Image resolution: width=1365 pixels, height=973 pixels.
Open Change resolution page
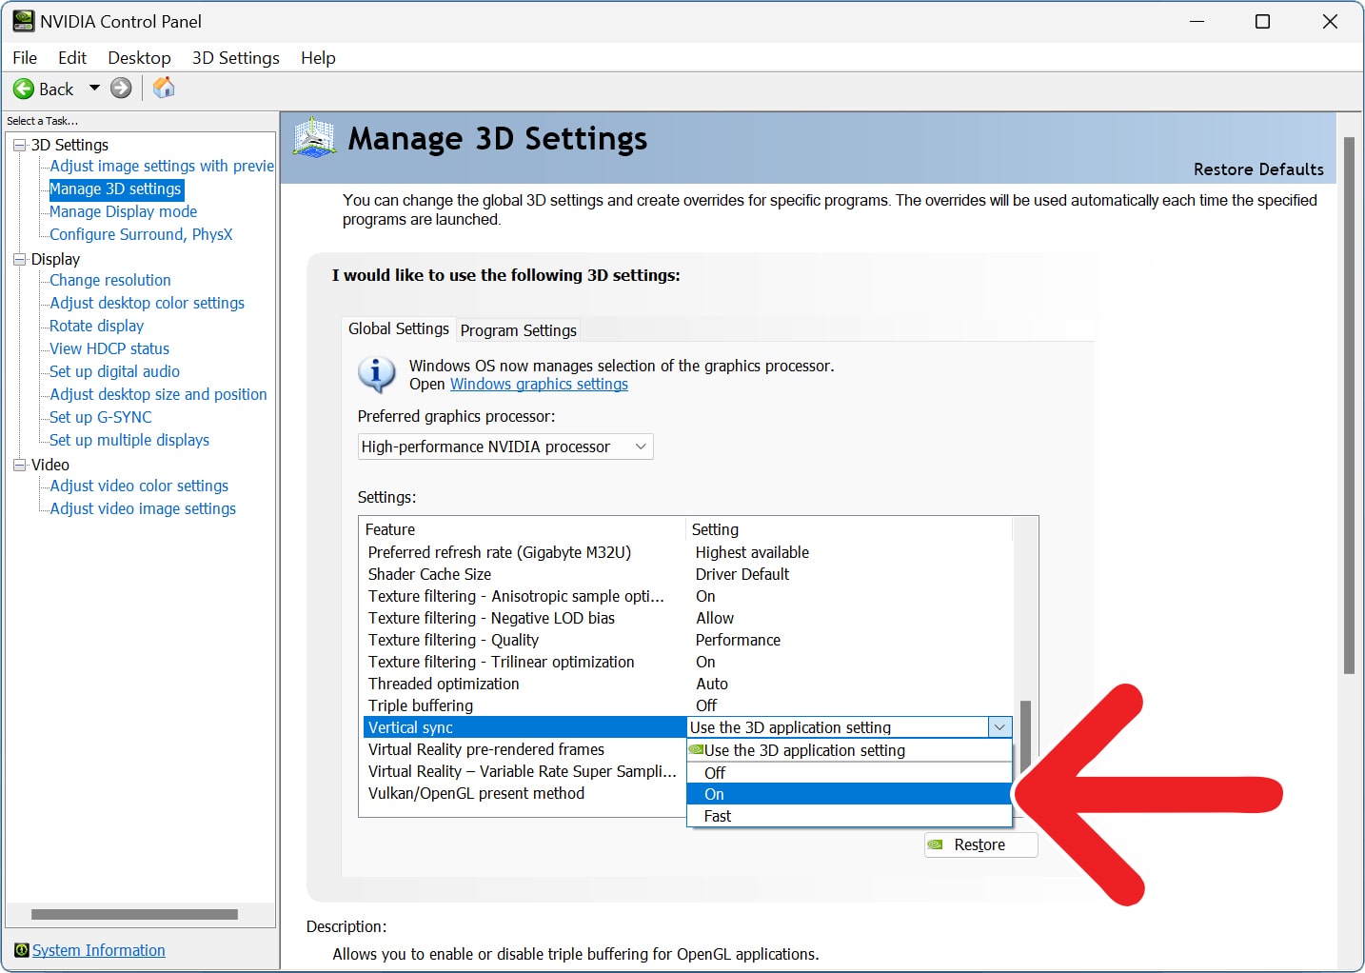click(110, 280)
